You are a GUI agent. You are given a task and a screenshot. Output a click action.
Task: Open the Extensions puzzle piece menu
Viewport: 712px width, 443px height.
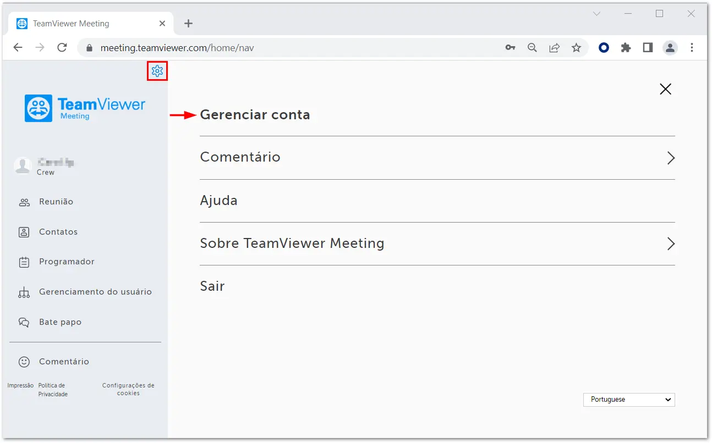(x=626, y=48)
